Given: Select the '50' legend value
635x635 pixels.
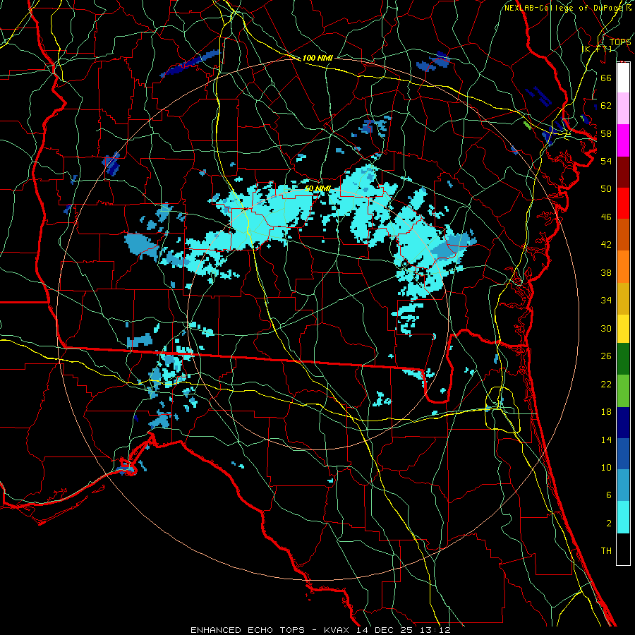Looking at the screenshot, I should [x=606, y=189].
